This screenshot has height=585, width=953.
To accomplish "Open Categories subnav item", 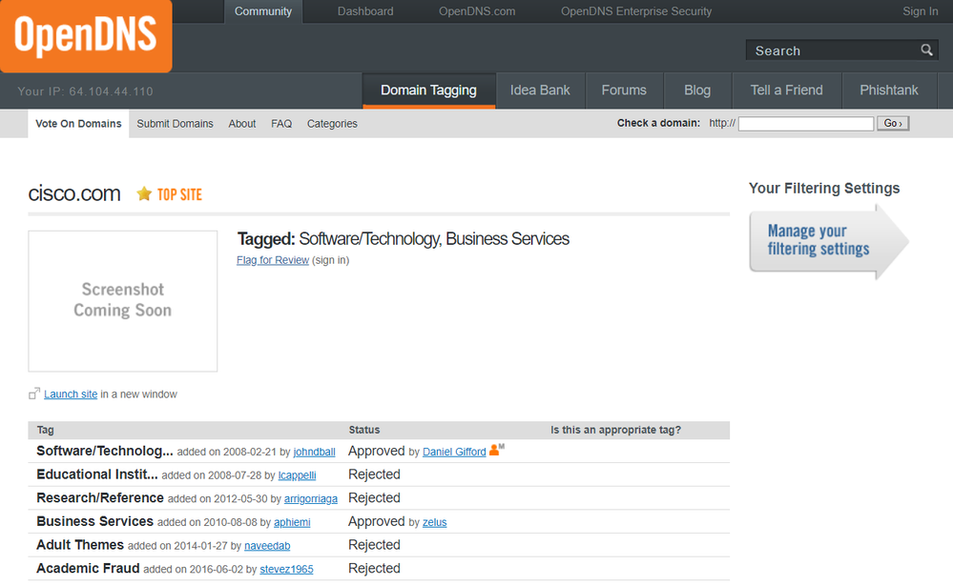I will [332, 124].
